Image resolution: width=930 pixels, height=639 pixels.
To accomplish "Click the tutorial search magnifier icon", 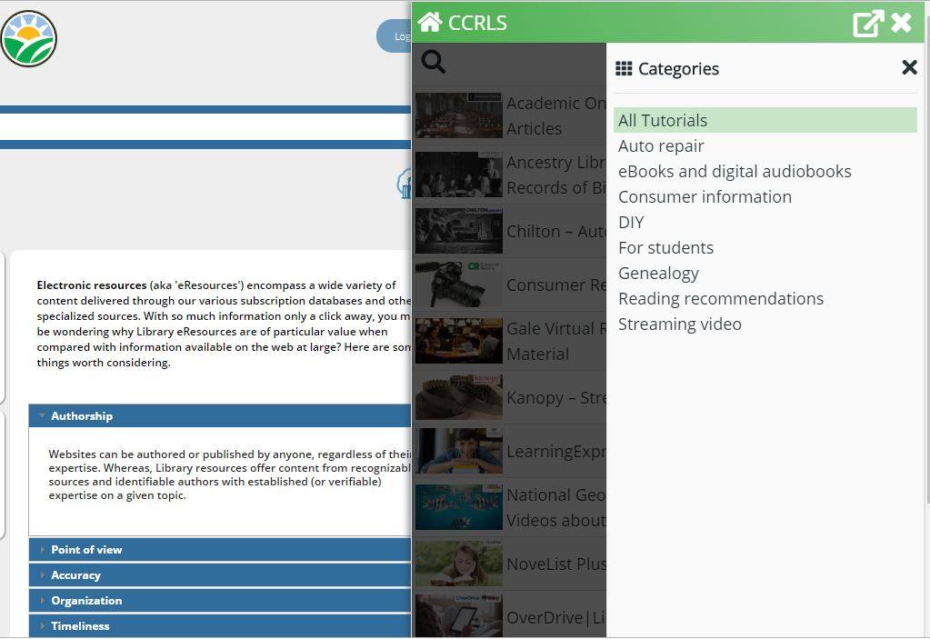I will [433, 61].
